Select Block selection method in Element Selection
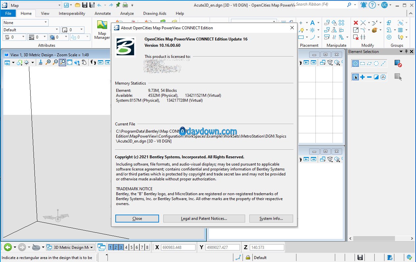Image resolution: width=416 pixels, height=262 pixels. point(362,64)
